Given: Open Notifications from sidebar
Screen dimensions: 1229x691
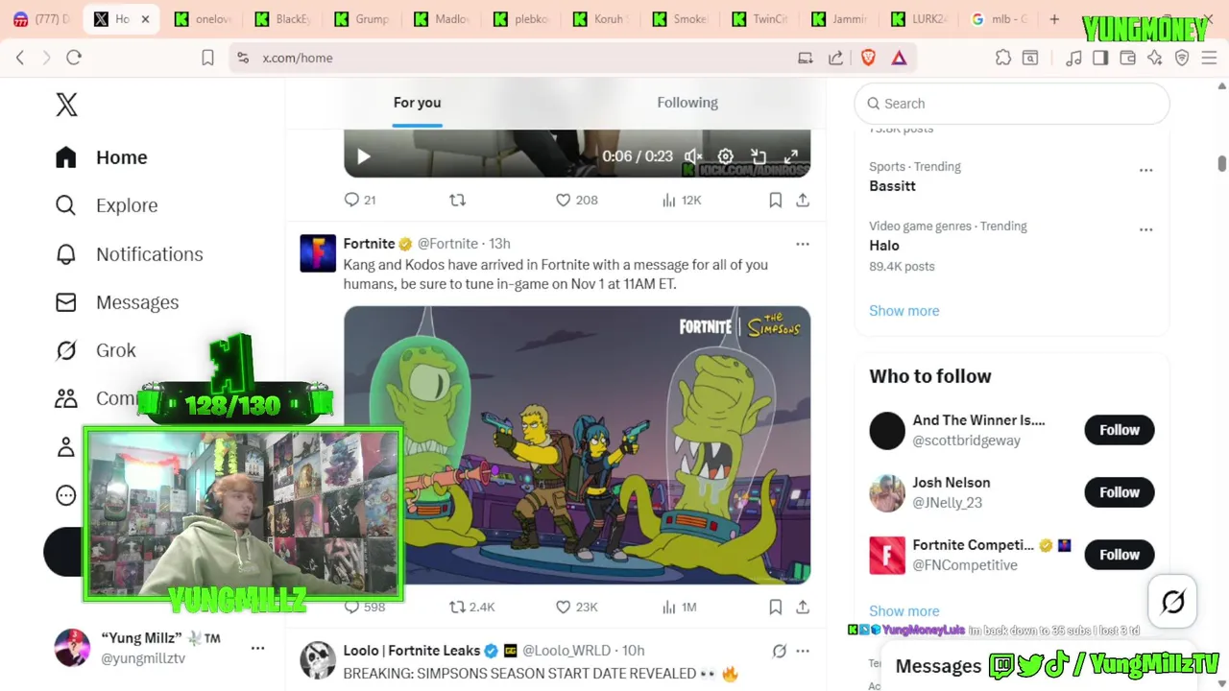Looking at the screenshot, I should (130, 254).
